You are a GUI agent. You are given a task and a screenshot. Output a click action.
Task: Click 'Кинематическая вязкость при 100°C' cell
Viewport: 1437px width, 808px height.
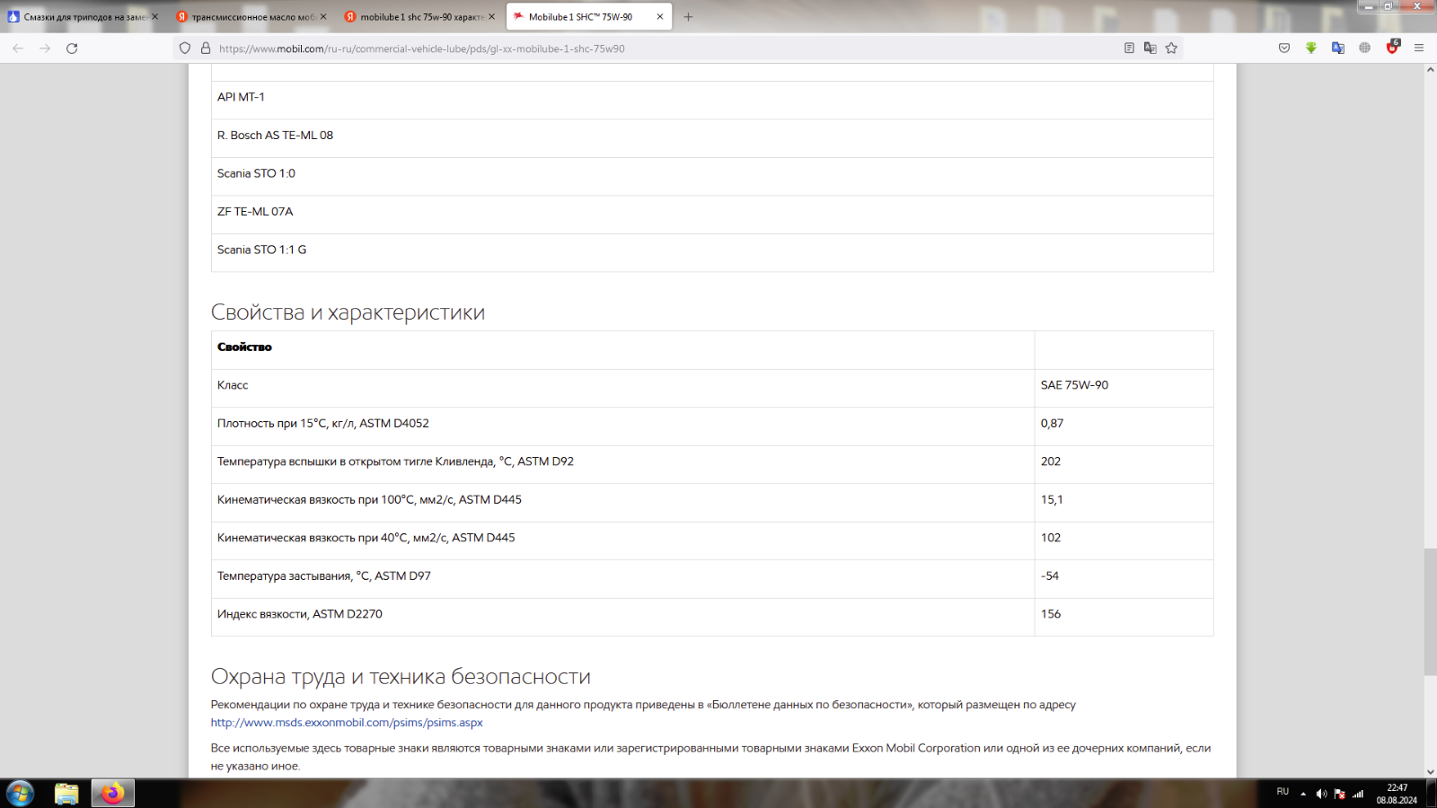[x=623, y=503]
